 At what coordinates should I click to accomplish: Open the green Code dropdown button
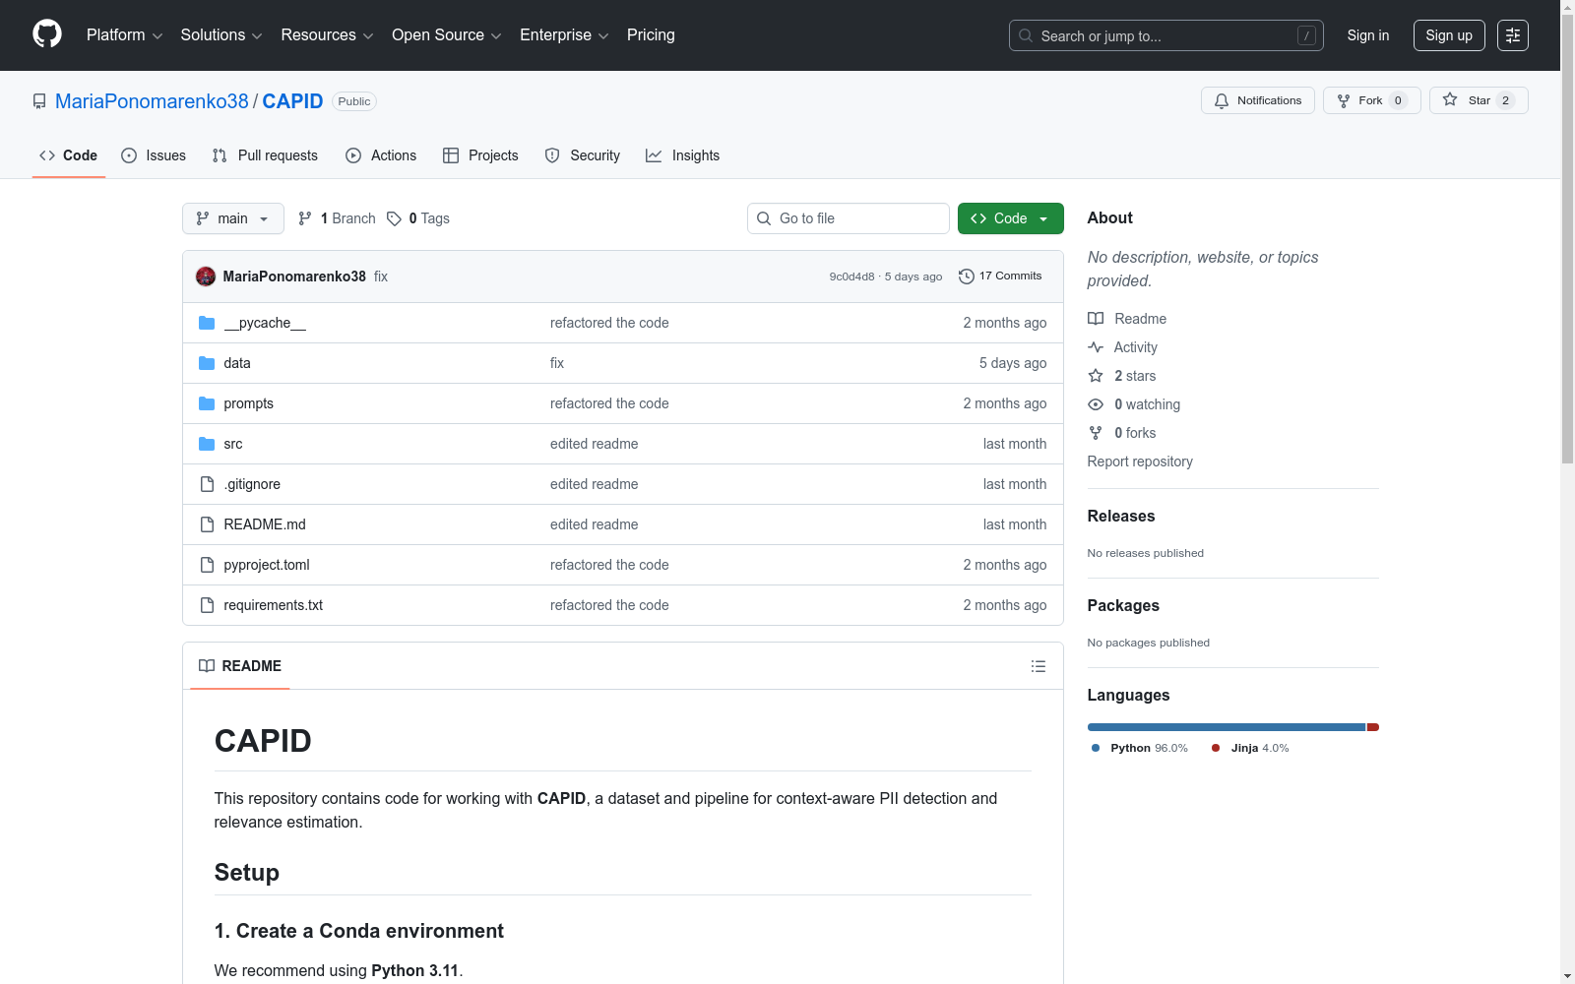1010,218
